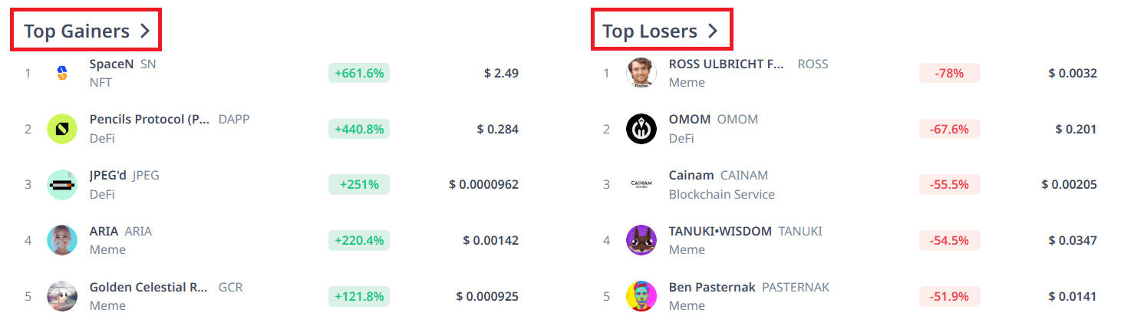
Task: Click the ROSS ULBRICHT token portrait icon
Action: 641,74
